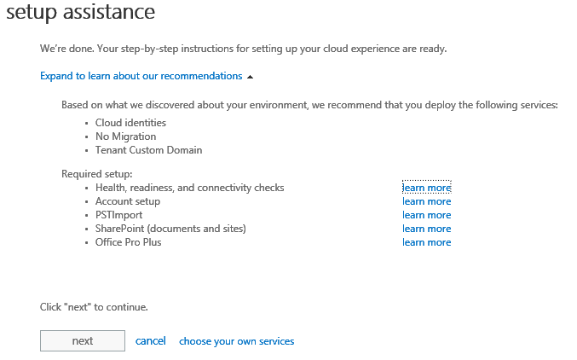Click the 'cancel' link
The image size is (577, 360).
click(151, 341)
